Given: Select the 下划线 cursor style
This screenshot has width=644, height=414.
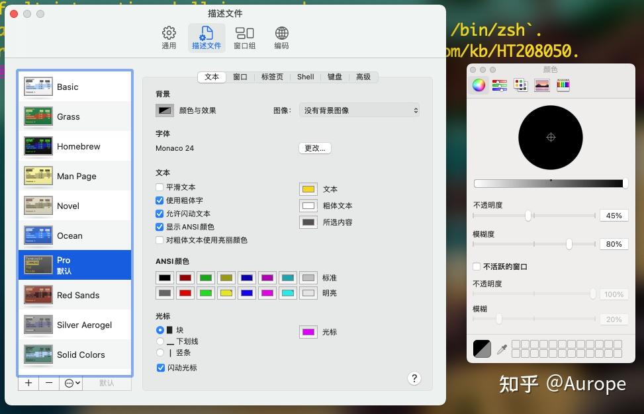Looking at the screenshot, I should [160, 341].
